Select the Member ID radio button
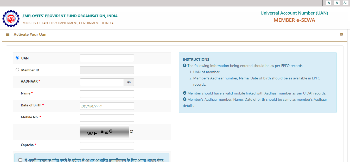Image resolution: width=350 pixels, height=163 pixels. pyautogui.click(x=17, y=70)
